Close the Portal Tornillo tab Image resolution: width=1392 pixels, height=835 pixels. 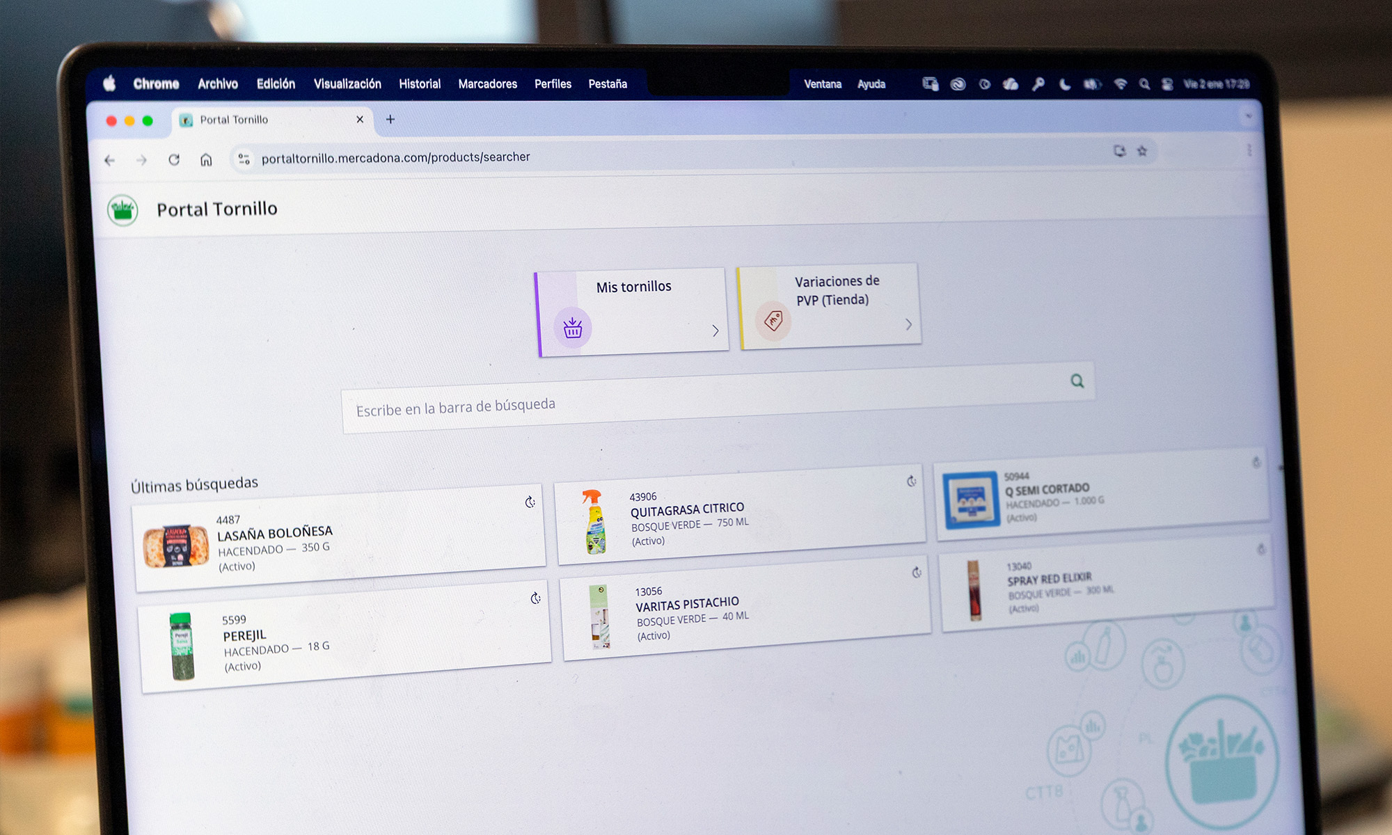[360, 120]
